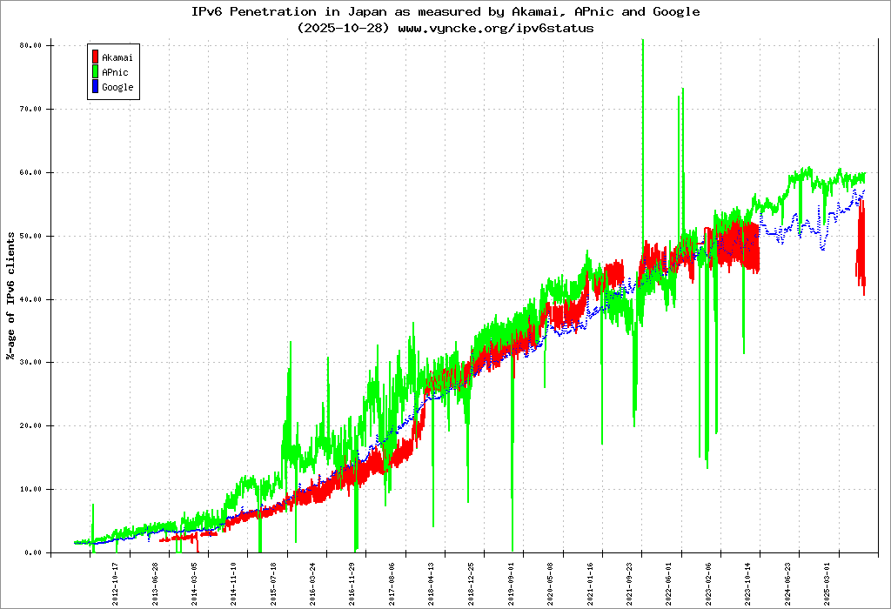Click the 0.00 y-axis tick label
This screenshot has height=609, width=891.
(x=33, y=552)
